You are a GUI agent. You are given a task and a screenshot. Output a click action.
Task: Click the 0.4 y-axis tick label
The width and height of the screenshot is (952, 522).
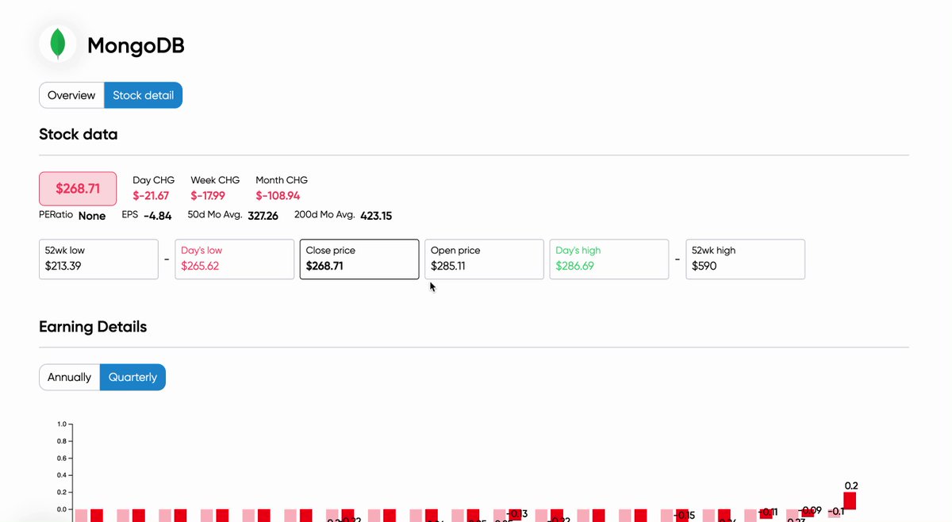click(x=62, y=475)
